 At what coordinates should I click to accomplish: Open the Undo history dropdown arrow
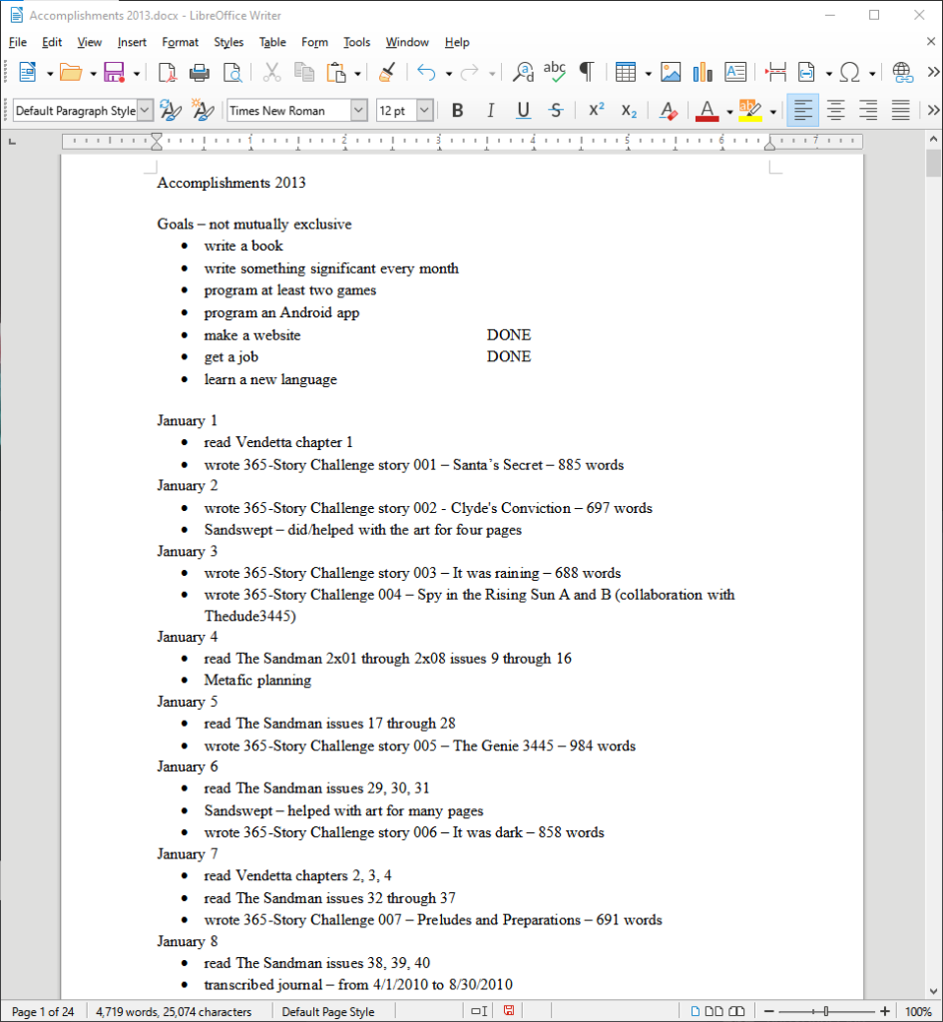(x=448, y=74)
